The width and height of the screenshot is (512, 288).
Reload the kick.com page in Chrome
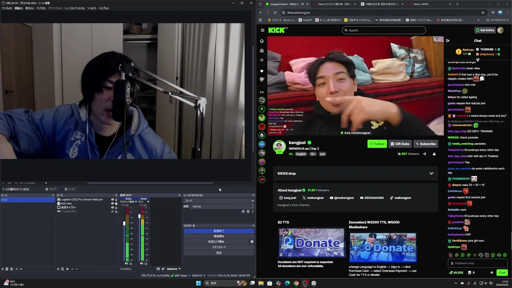(275, 12)
